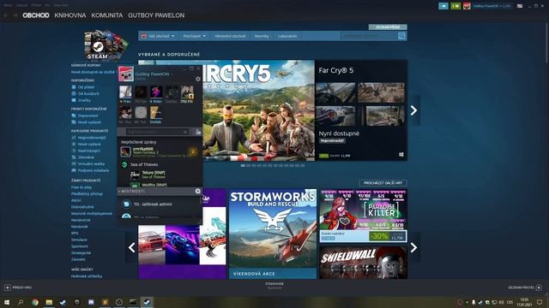Expand the Procházet dropdown menu
The height and width of the screenshot is (308, 549).
pyautogui.click(x=195, y=36)
